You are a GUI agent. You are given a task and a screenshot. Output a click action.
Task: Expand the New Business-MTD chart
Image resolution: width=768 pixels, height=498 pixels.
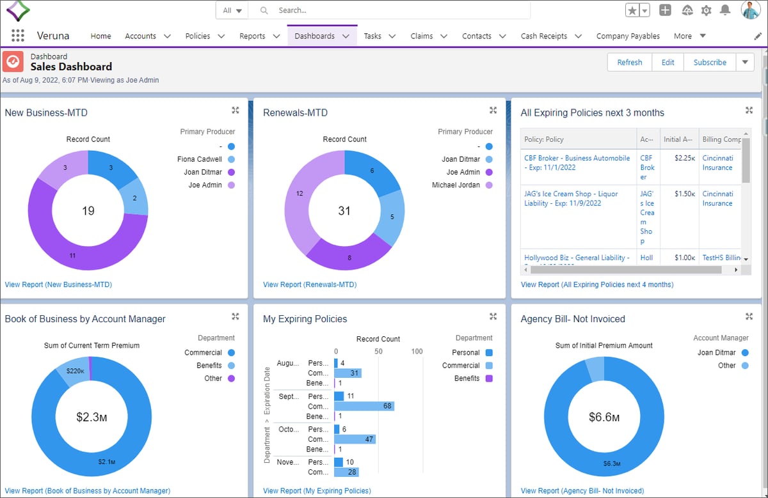[235, 110]
